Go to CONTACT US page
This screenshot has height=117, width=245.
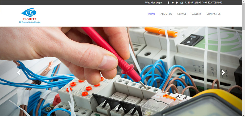[213, 14]
